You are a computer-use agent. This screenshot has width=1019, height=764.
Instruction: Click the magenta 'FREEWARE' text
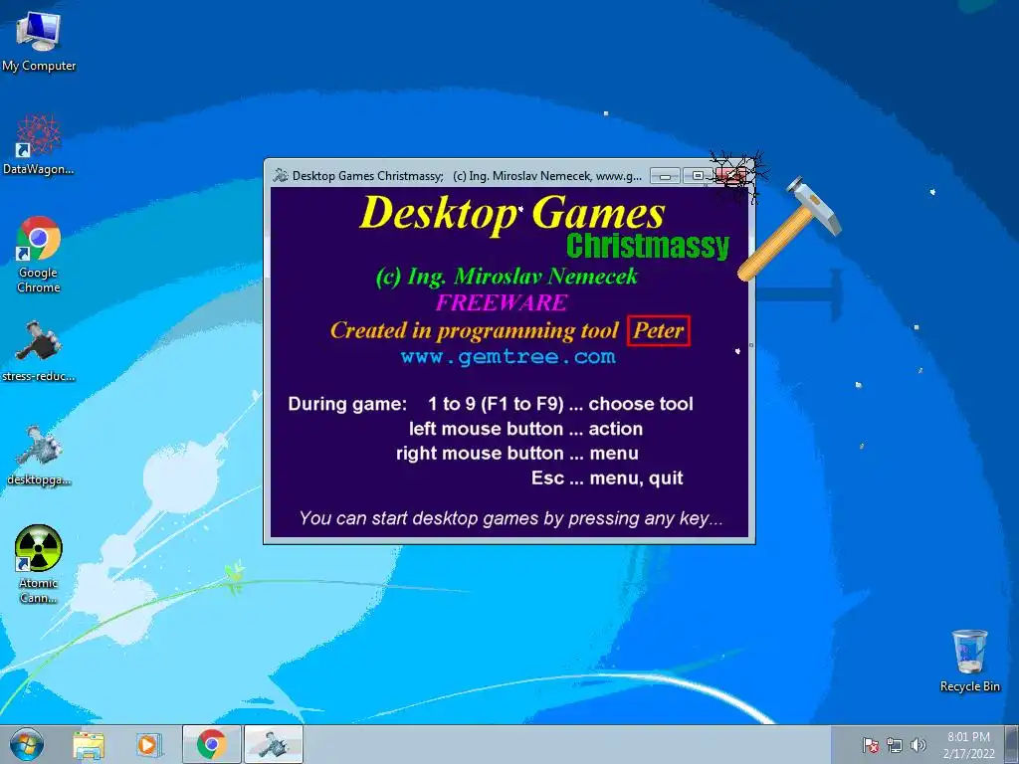(502, 302)
